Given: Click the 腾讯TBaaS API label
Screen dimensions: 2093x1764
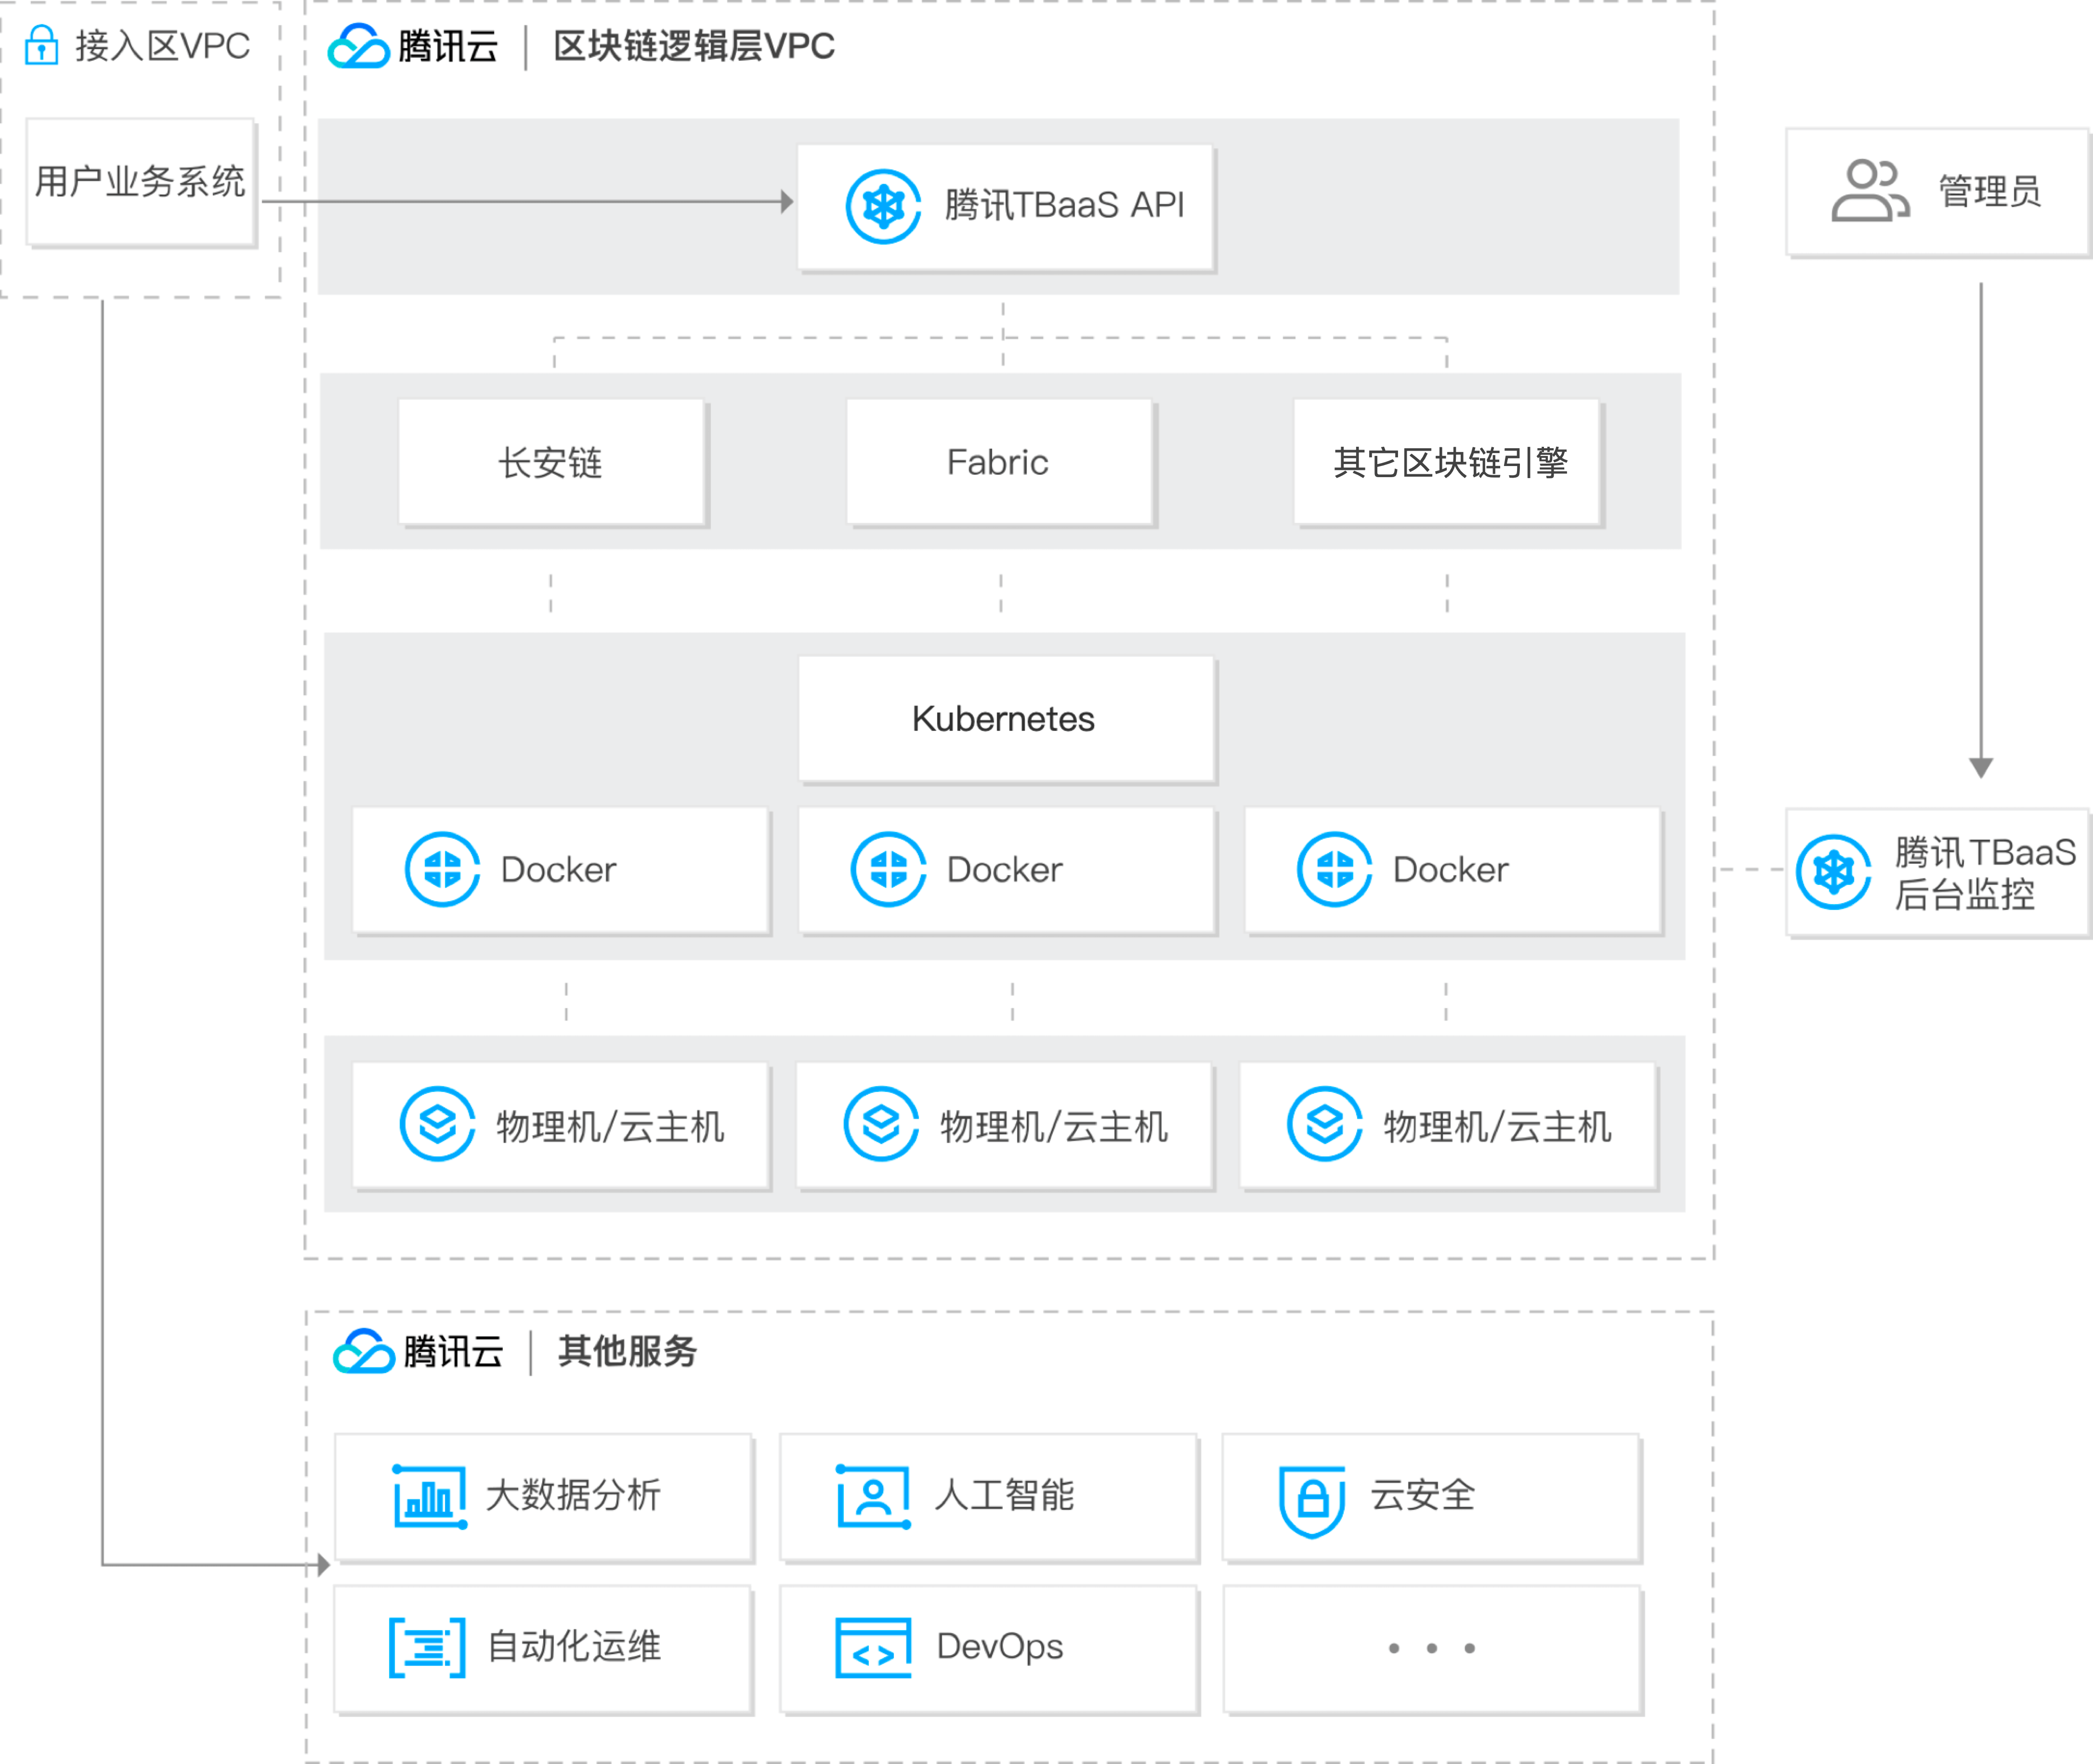Looking at the screenshot, I should [x=1064, y=205].
